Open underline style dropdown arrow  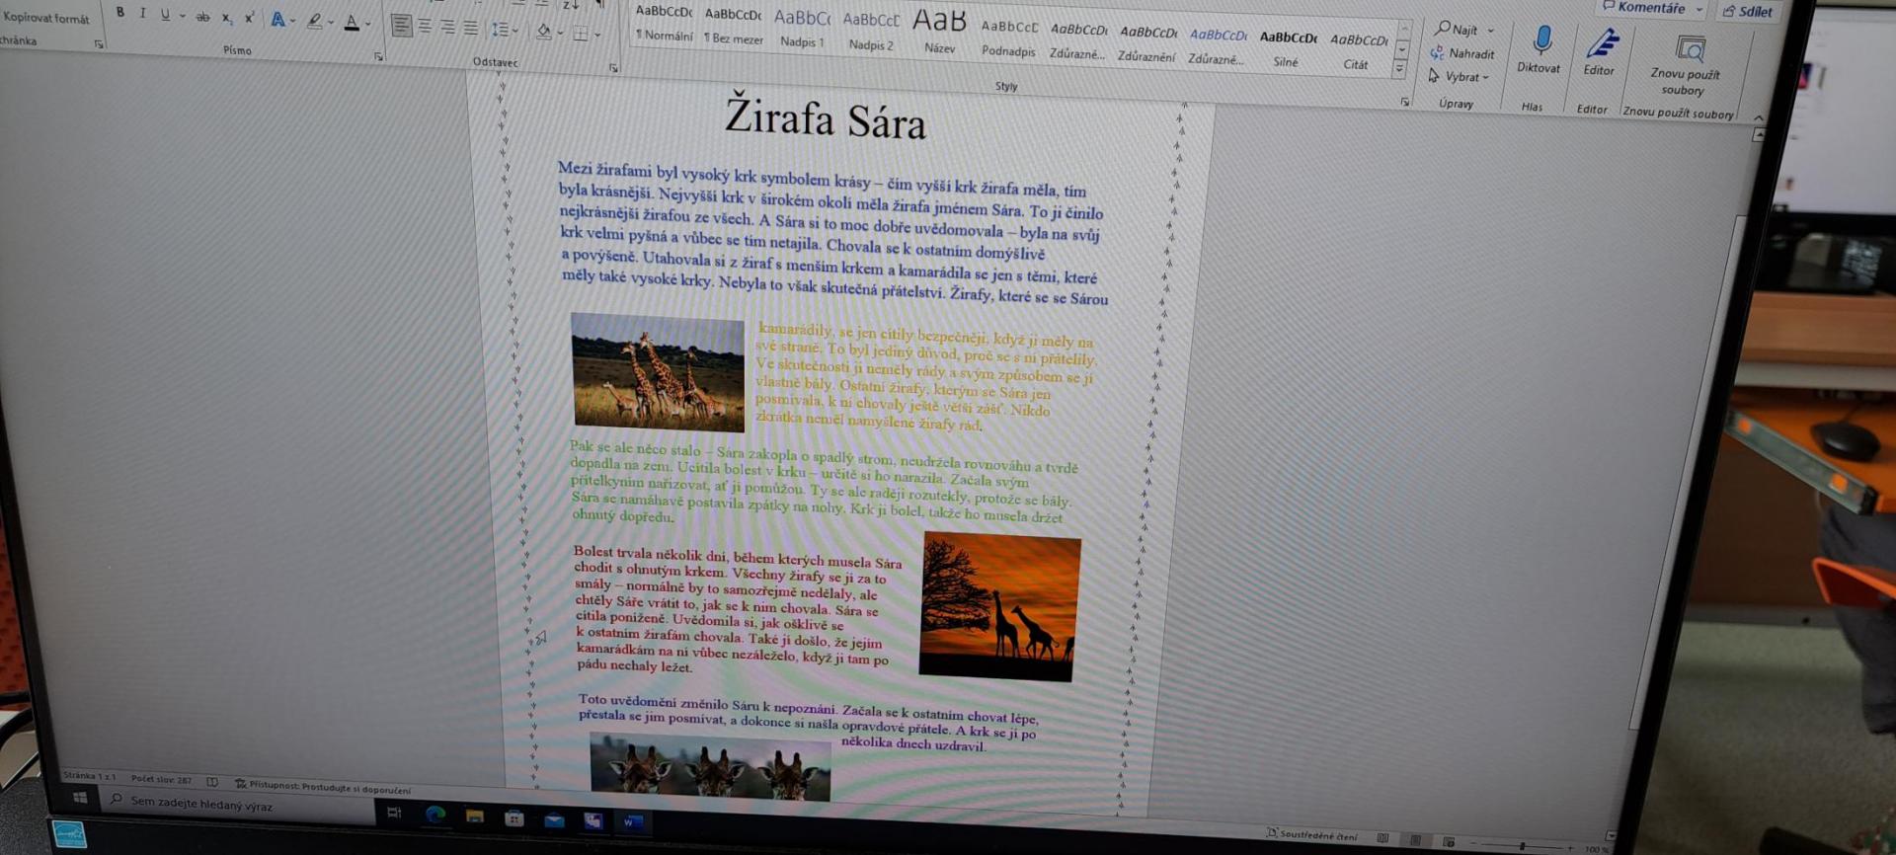[183, 16]
